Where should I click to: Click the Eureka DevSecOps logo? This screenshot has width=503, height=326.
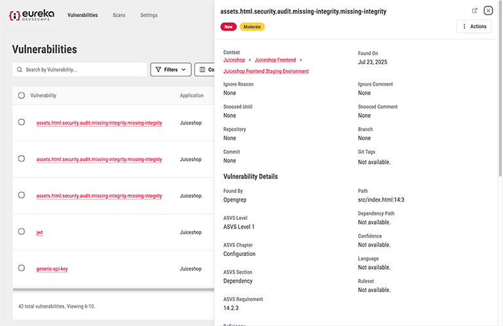point(31,15)
